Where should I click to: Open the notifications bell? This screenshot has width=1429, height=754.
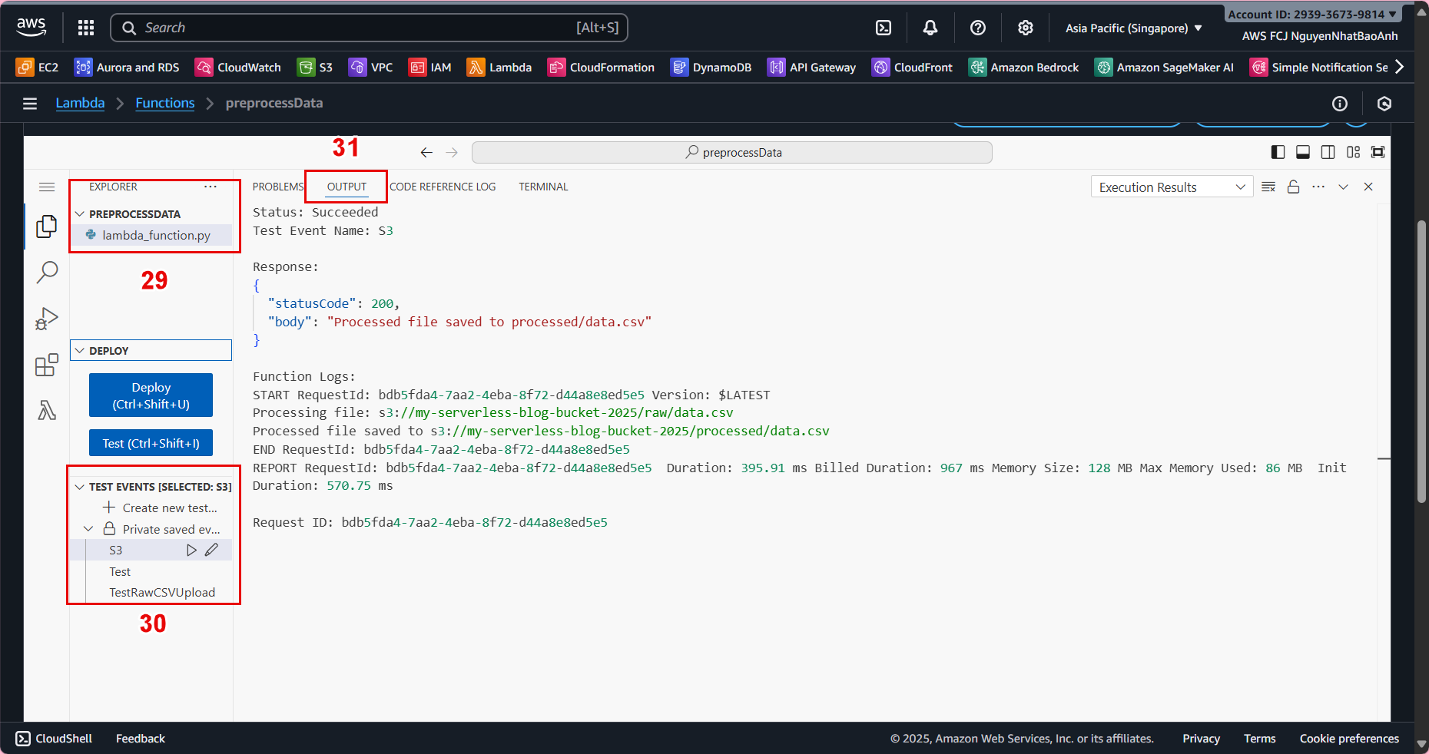(930, 28)
